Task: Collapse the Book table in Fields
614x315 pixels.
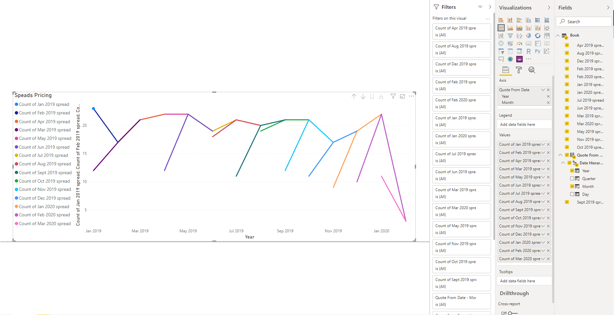Action: 558,35
